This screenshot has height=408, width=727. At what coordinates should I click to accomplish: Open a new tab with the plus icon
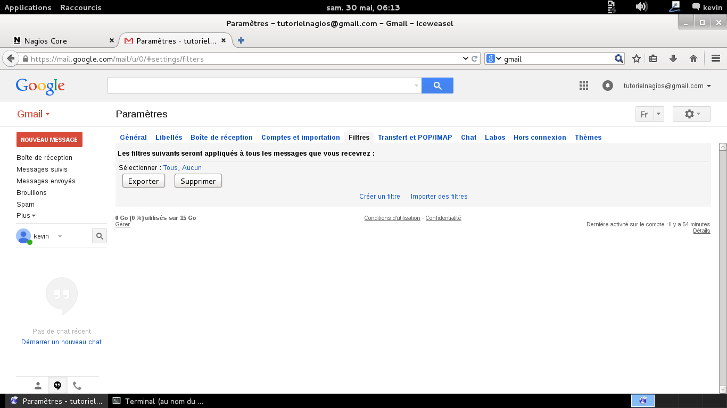coord(241,40)
